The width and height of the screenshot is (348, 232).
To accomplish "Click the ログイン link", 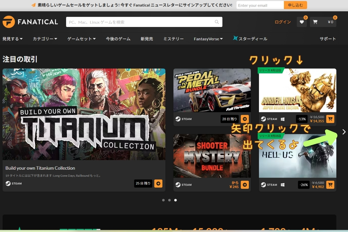I will tap(283, 22).
